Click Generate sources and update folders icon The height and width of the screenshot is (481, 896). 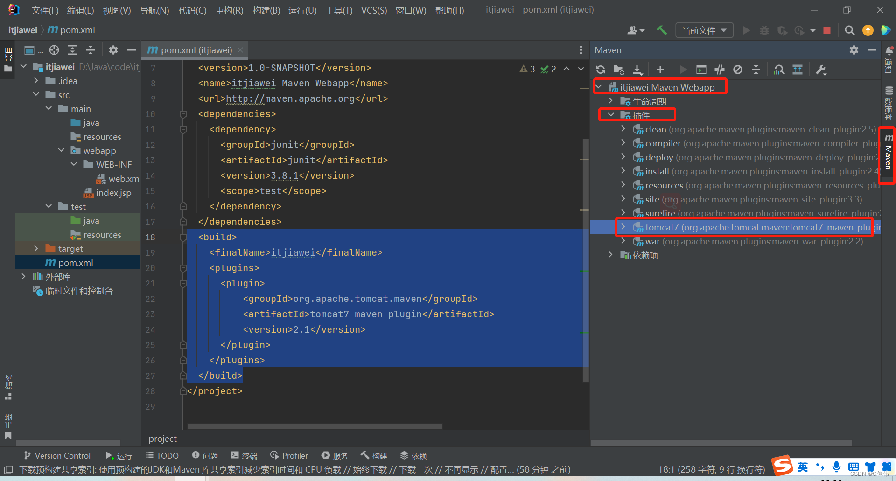pos(619,70)
